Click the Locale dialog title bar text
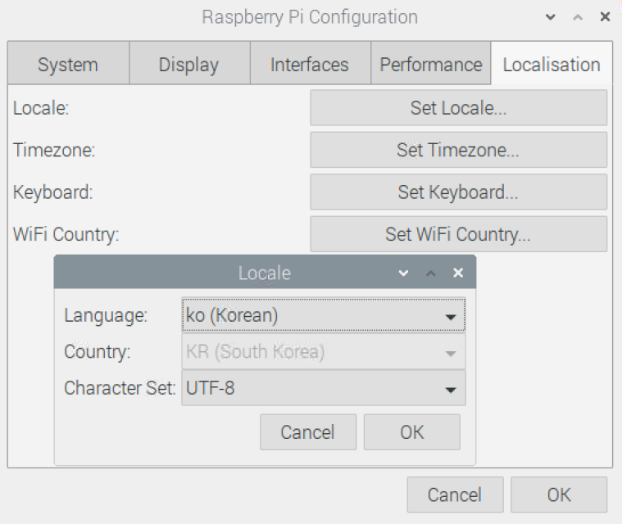This screenshot has width=622, height=524. click(265, 273)
